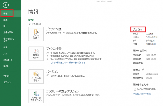
Task: Select 共有 in the sidebar
Action: [x=6, y=54]
